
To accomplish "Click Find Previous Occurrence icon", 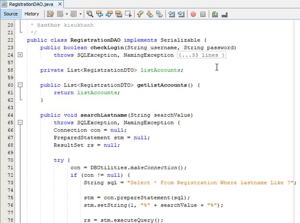I will tap(100, 14).
